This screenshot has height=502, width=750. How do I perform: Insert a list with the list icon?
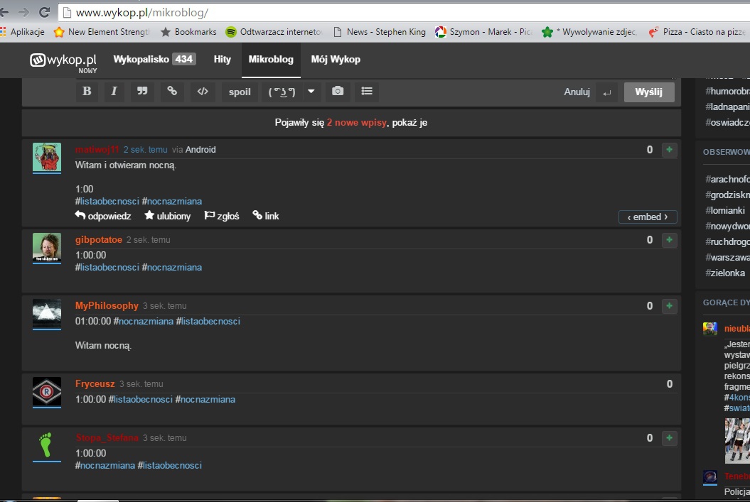[366, 92]
